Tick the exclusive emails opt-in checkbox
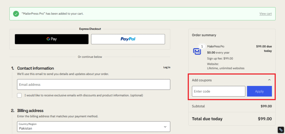The height and width of the screenshot is (134, 285). tap(19, 95)
